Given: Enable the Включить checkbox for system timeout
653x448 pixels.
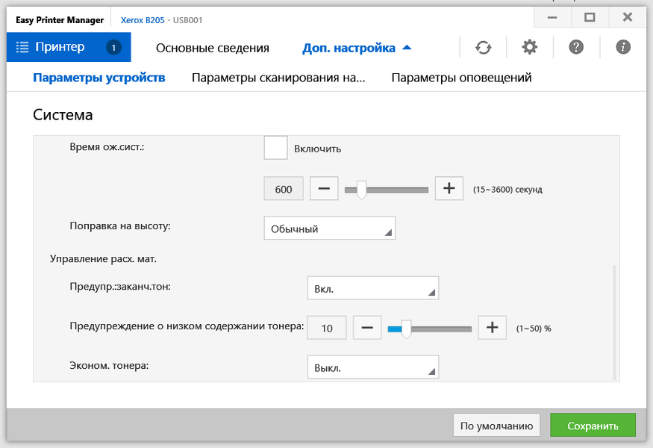Looking at the screenshot, I should coord(276,148).
